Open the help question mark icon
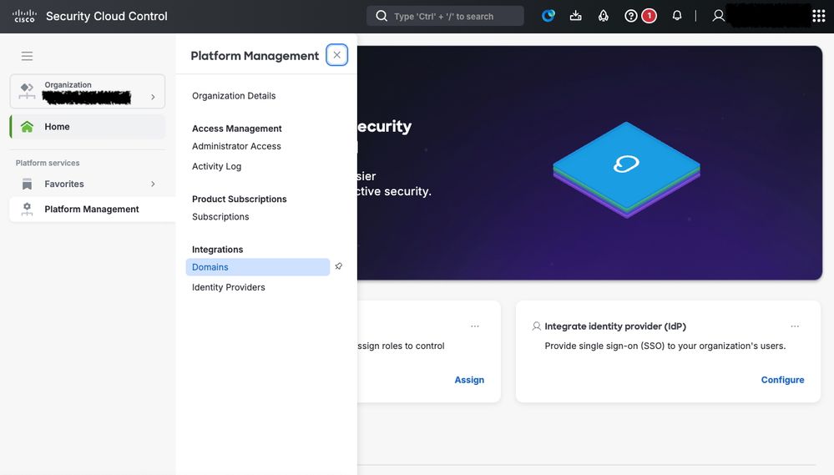834x475 pixels. 631,16
